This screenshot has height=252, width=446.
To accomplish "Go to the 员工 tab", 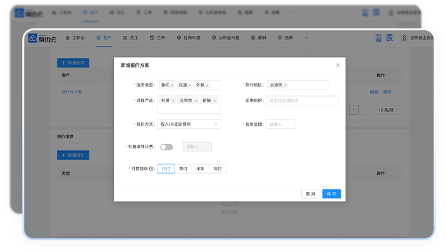I will tap(130, 37).
